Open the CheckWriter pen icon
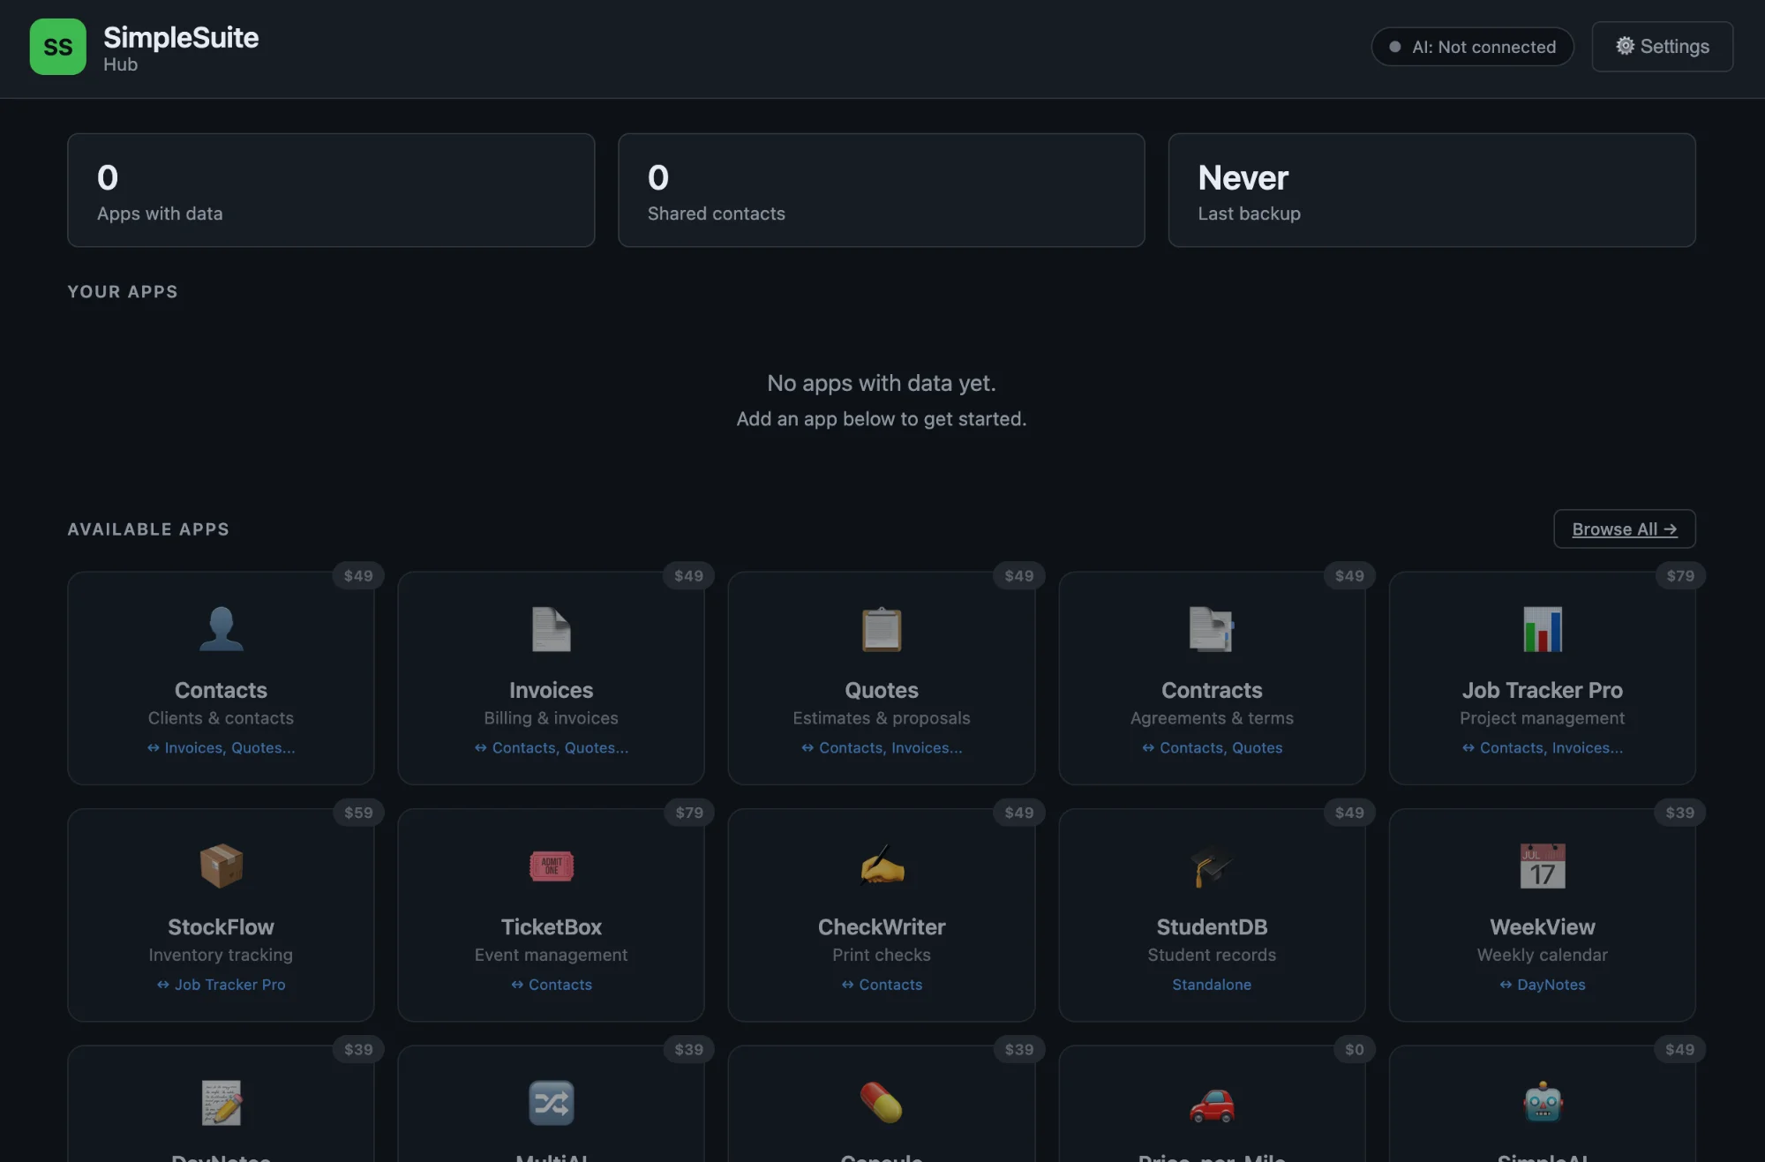Image resolution: width=1765 pixels, height=1162 pixels. click(x=882, y=866)
